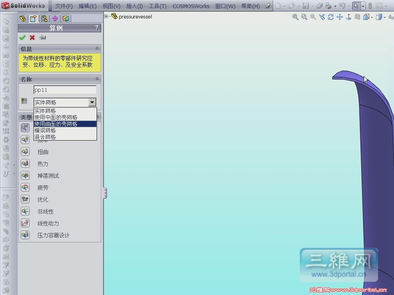This screenshot has width=394, height=295.
Task: Select the pressurevessel tree item
Action: [x=135, y=17]
